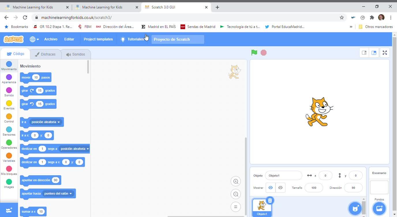Screen dimensions: 397x217
Task: Reset workspace zoom to default
Action: coord(236,207)
